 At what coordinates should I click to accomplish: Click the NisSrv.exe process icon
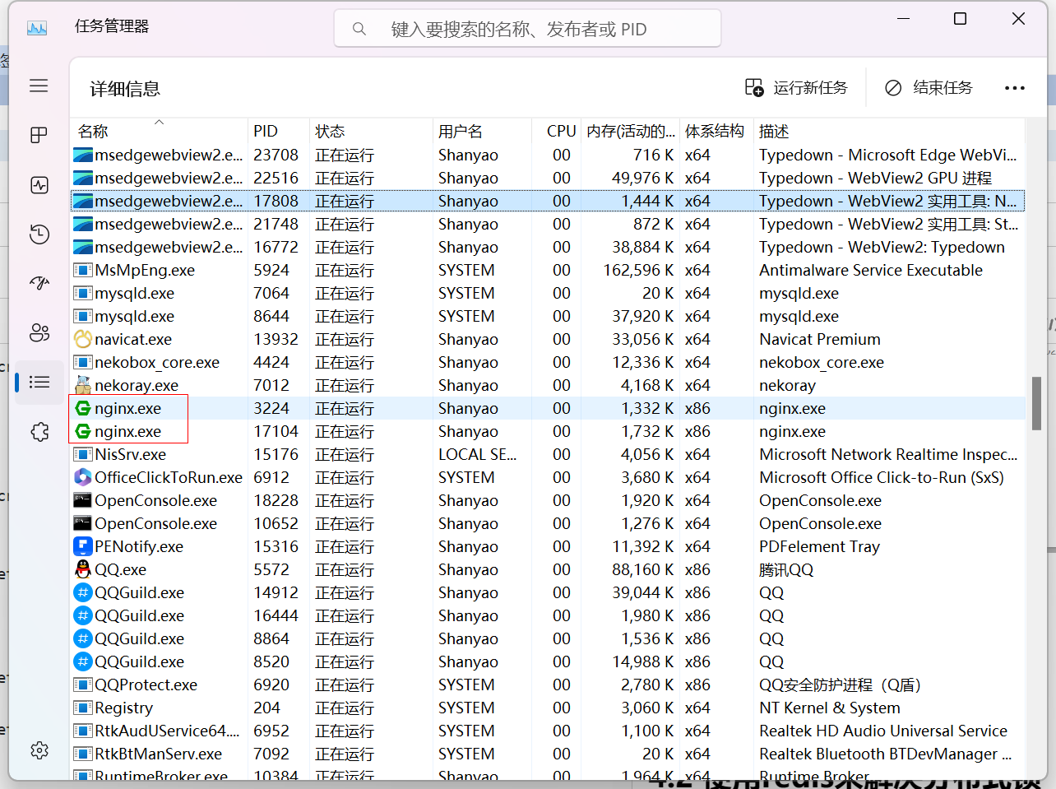pos(82,454)
